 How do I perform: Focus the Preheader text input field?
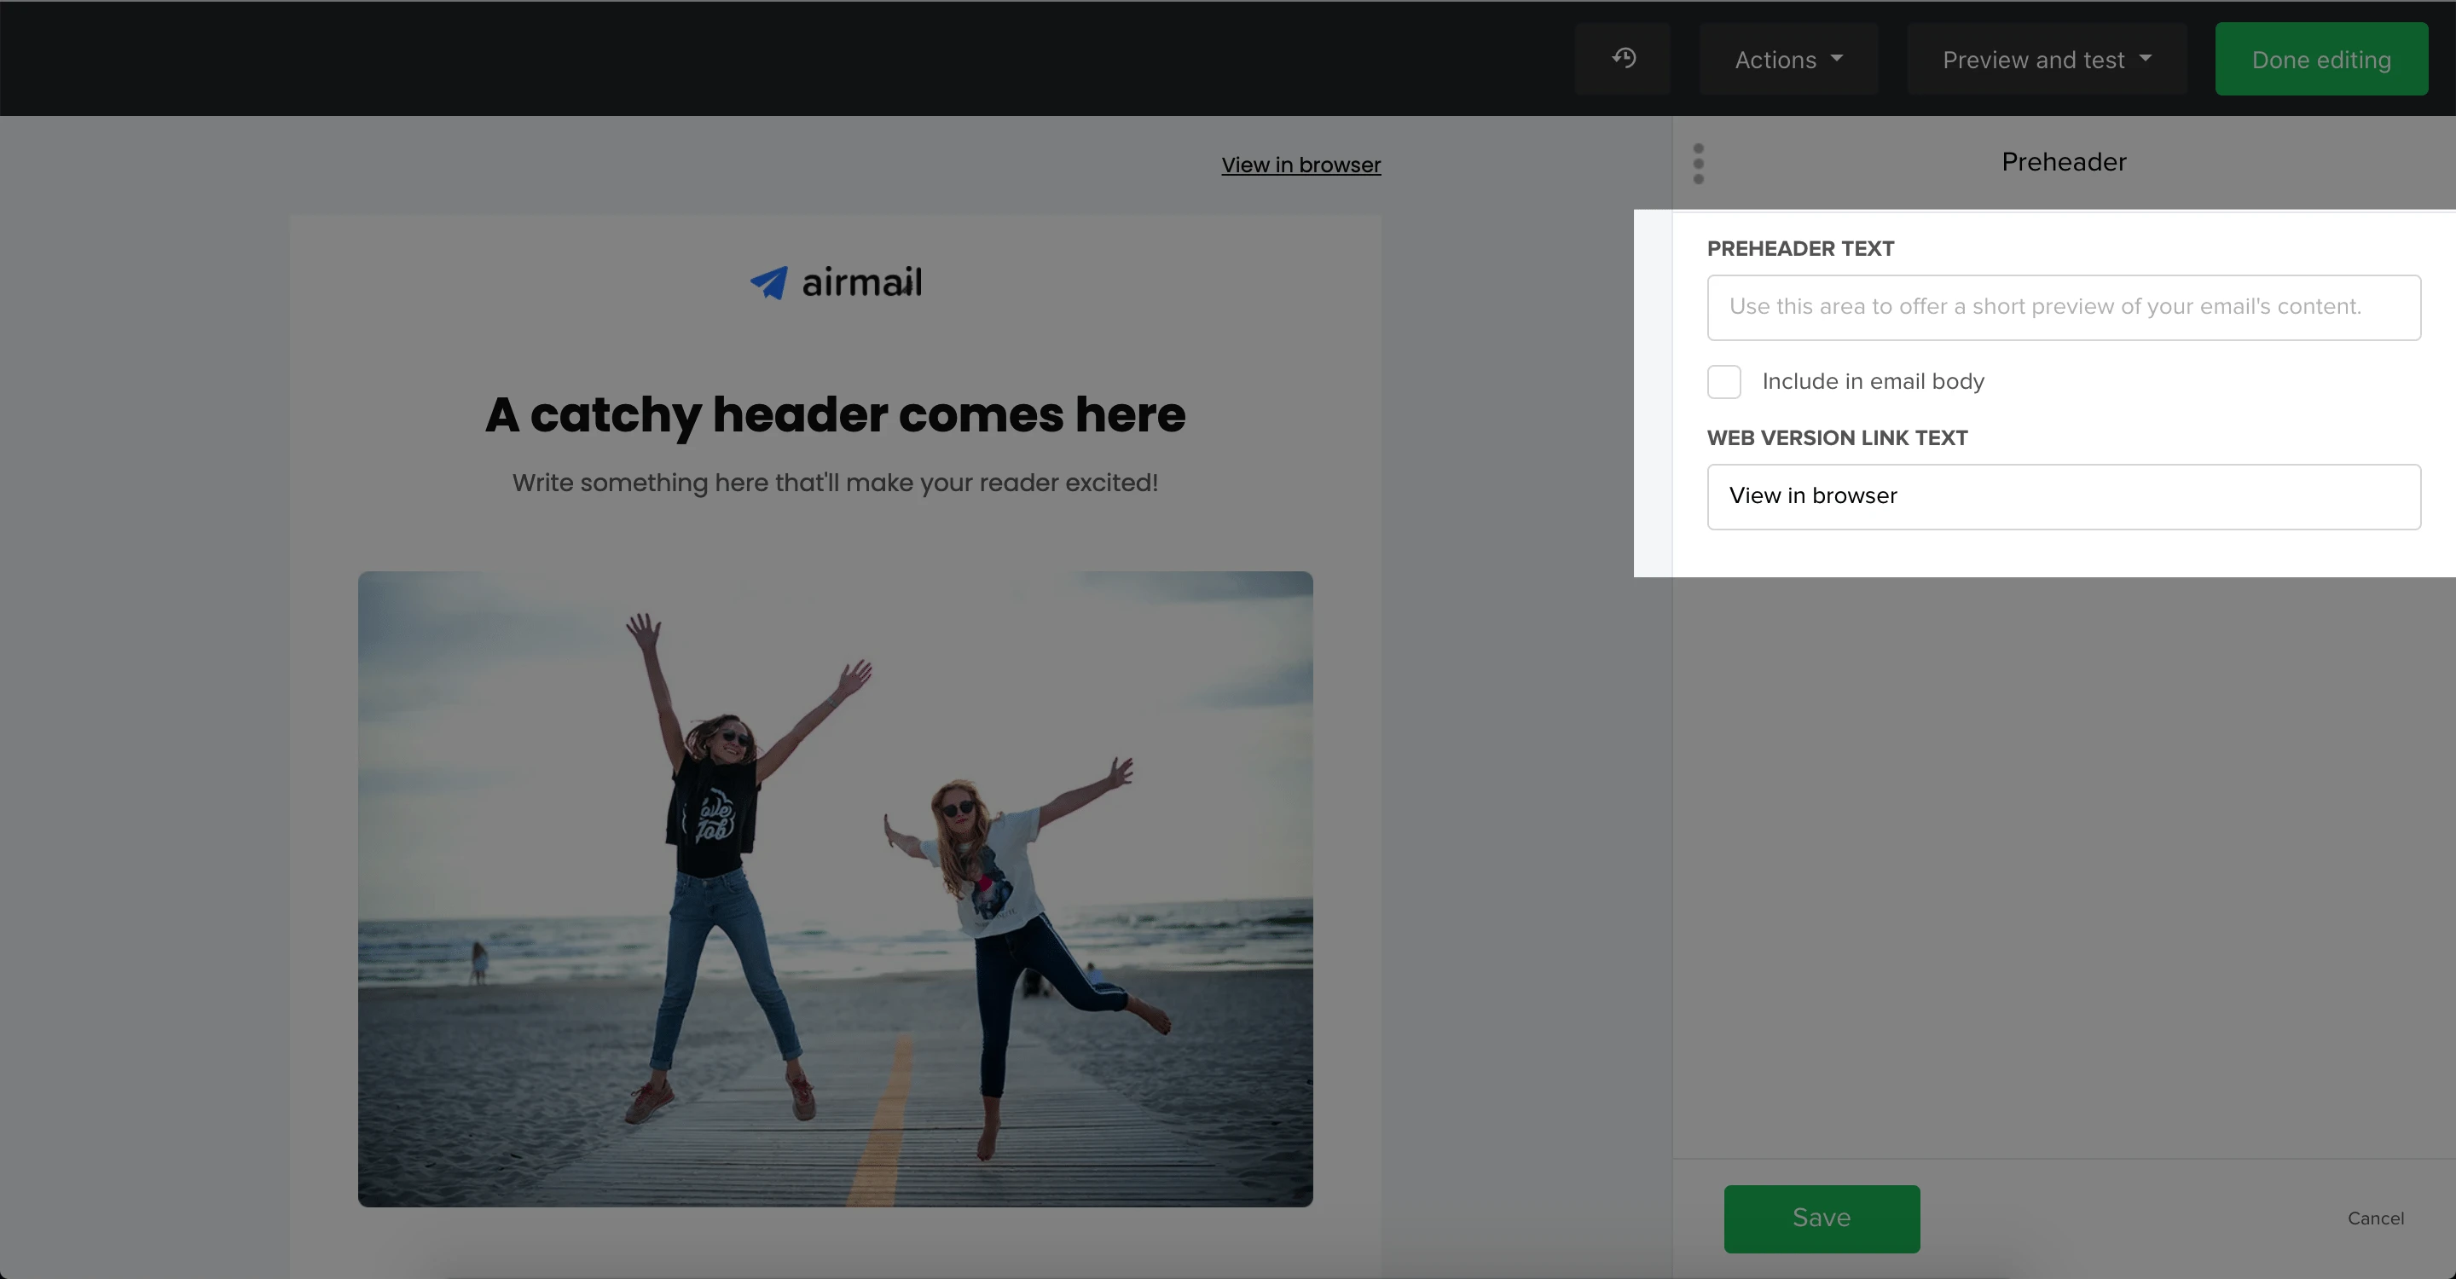(2063, 307)
